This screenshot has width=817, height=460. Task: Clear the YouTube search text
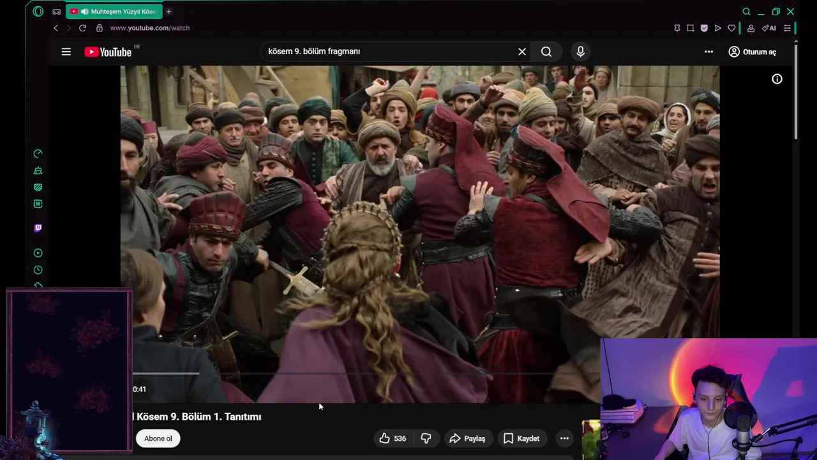(522, 52)
